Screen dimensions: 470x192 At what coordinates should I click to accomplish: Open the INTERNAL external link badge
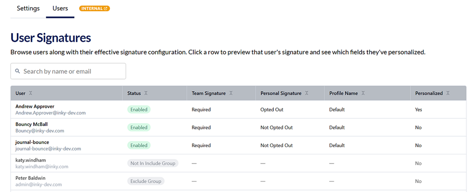click(x=94, y=8)
